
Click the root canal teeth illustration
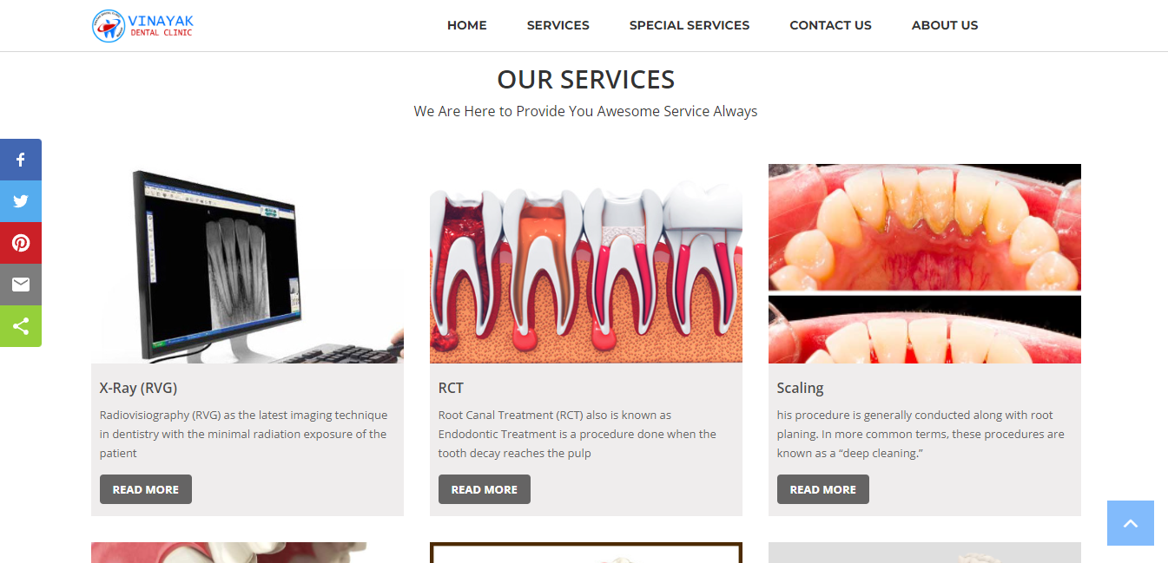[586, 264]
